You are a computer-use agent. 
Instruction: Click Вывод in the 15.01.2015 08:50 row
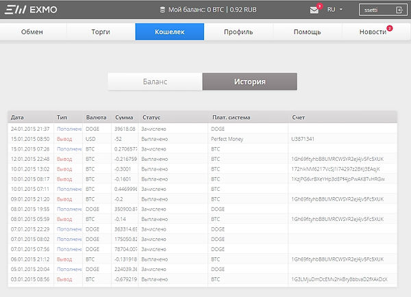coord(64,139)
